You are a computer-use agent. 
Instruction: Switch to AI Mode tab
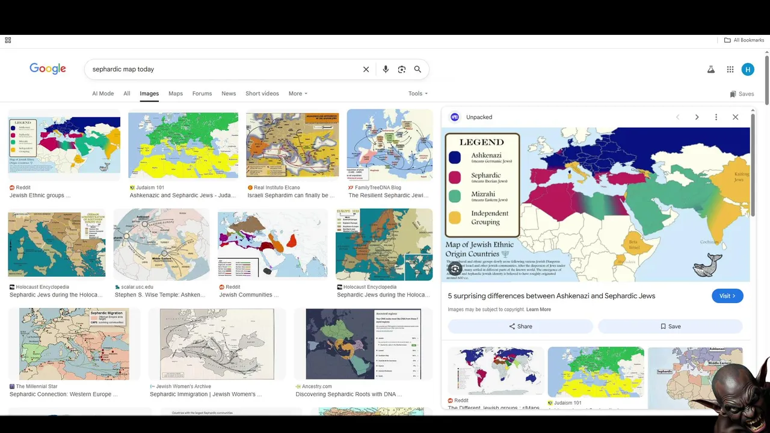[x=103, y=94]
